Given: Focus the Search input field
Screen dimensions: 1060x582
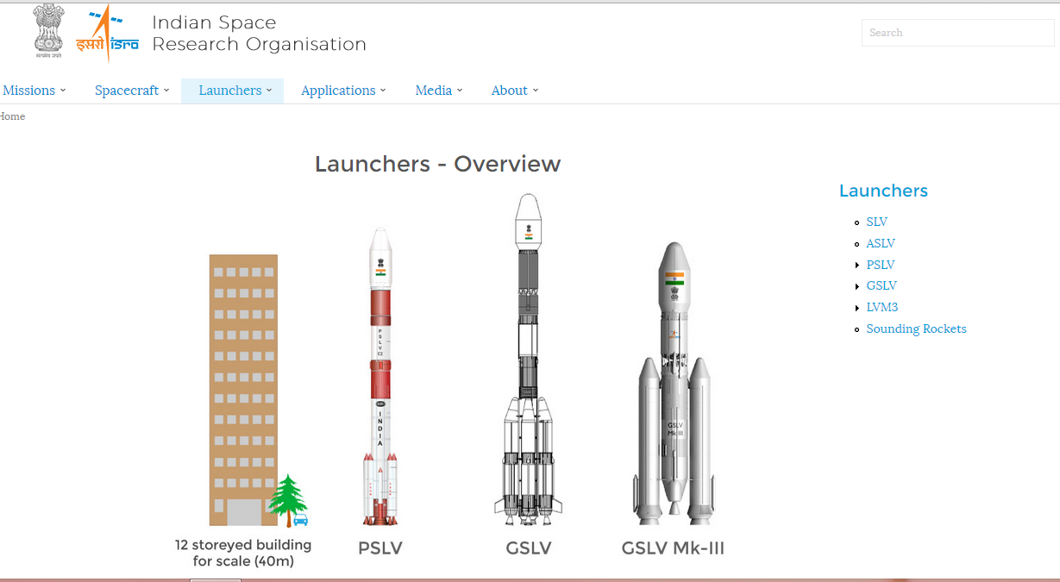Looking at the screenshot, I should click(x=957, y=33).
